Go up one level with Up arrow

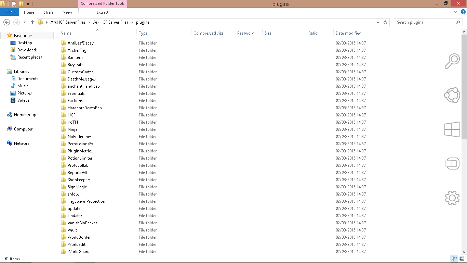pyautogui.click(x=32, y=22)
